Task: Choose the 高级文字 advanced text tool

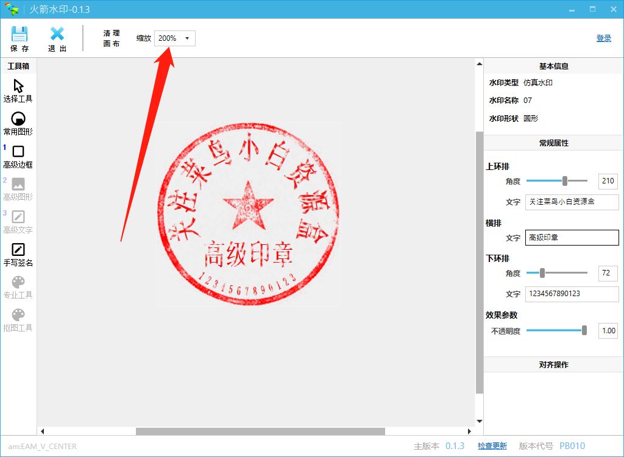Action: click(18, 222)
